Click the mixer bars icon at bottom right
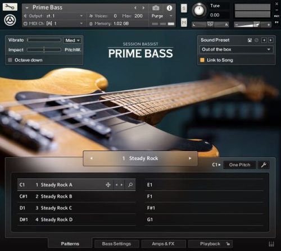Viewport: 281px width, 251px height. pos(271,244)
